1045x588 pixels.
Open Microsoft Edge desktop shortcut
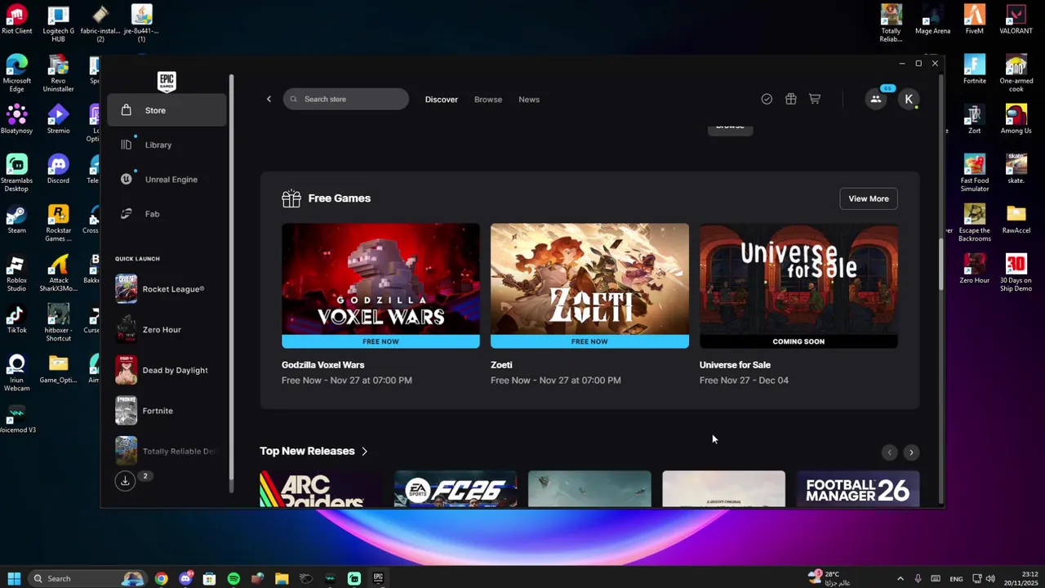coord(16,73)
